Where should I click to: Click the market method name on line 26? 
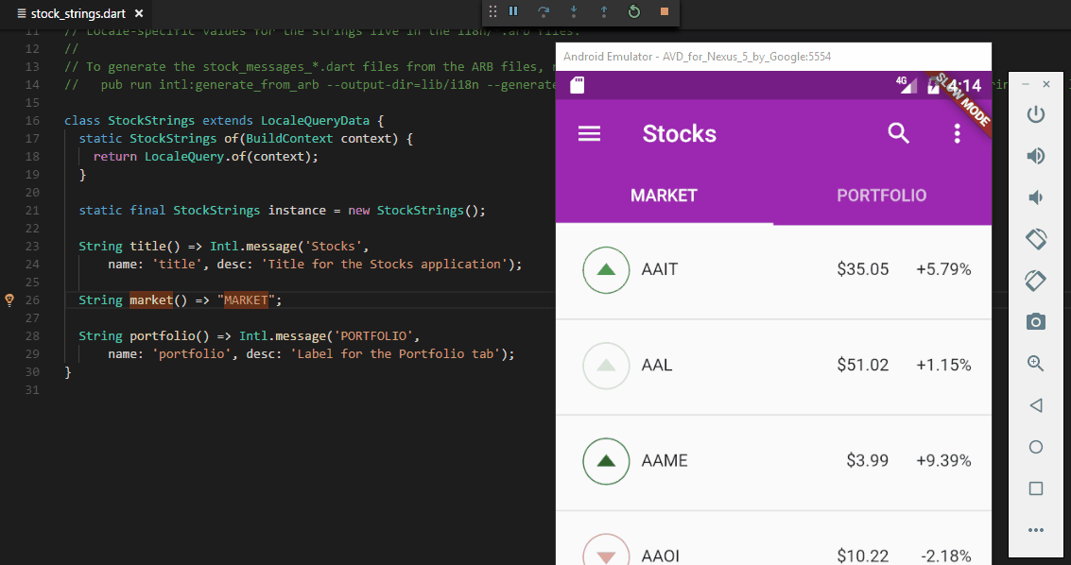[x=151, y=300]
